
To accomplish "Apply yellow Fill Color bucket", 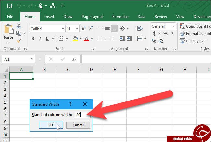I will tap(75, 39).
